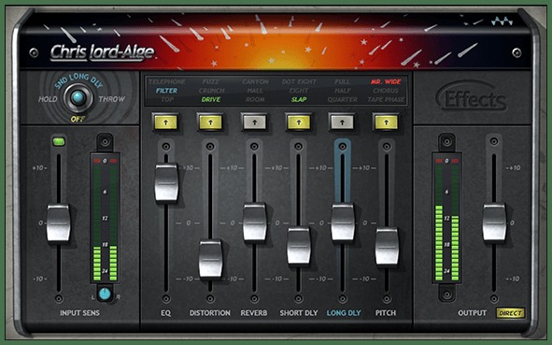552x345 pixels.
Task: Choose FULL long delay time
Action: 343,81
